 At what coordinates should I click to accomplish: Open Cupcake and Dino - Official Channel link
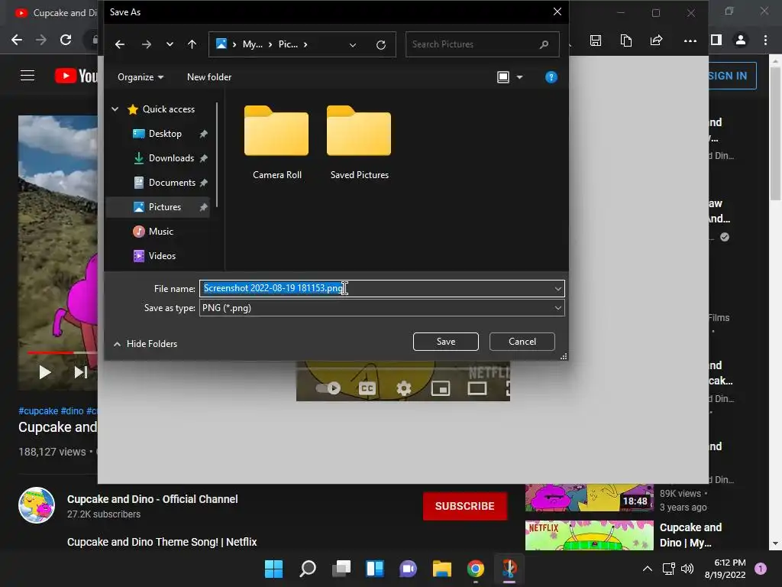tap(153, 499)
